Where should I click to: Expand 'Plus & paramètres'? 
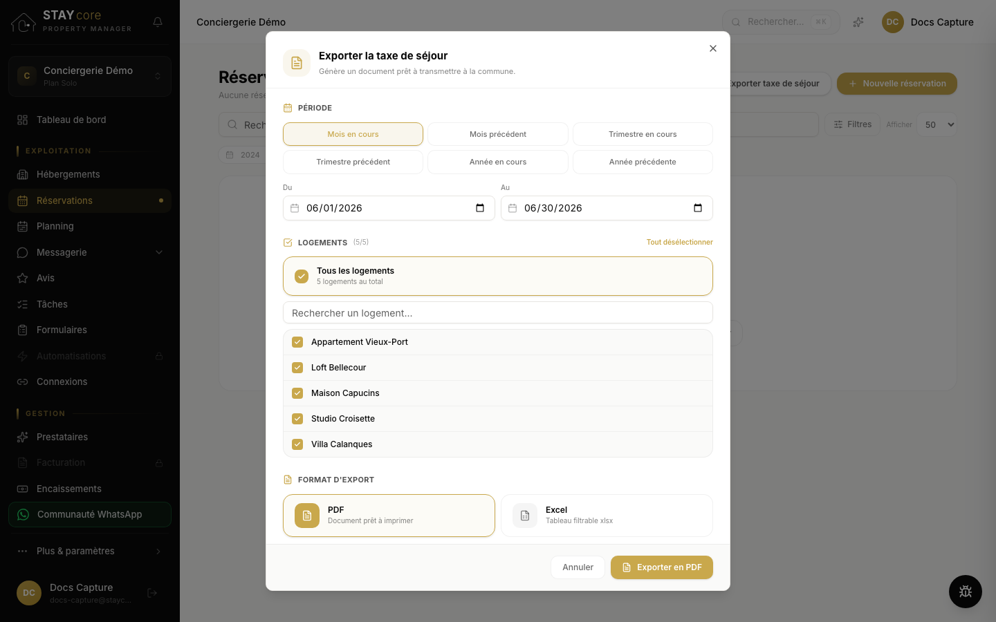point(90,551)
